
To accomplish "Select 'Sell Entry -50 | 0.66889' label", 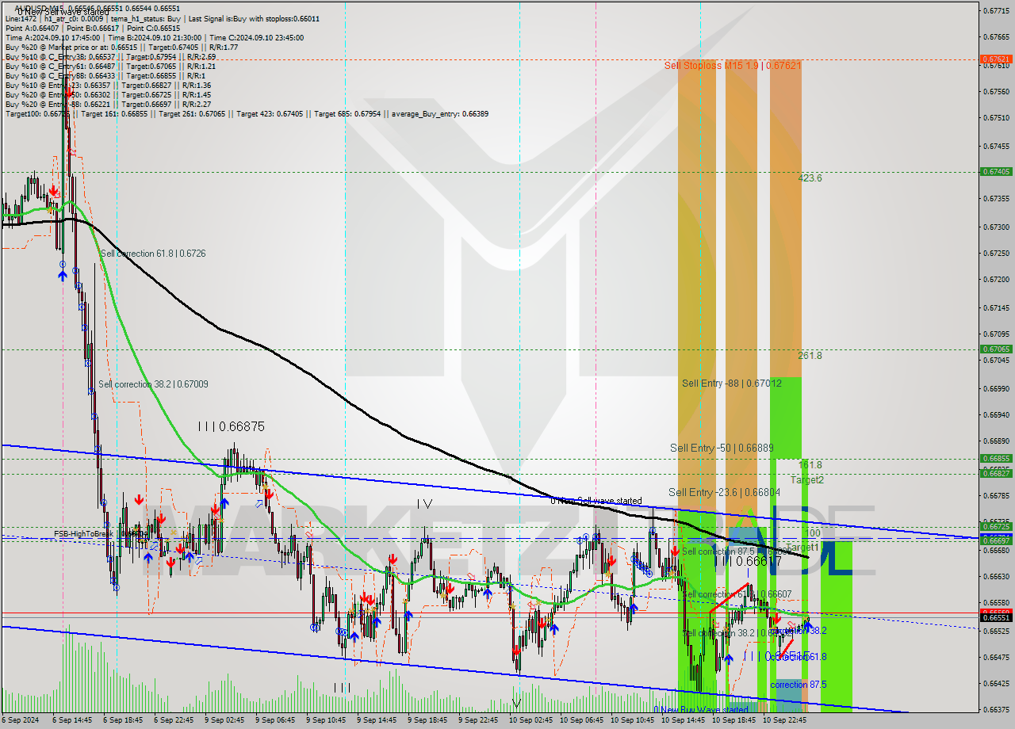I will (x=721, y=448).
